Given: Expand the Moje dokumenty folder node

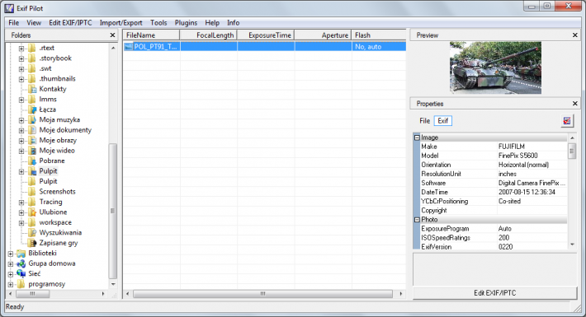Looking at the screenshot, I should 21,131.
